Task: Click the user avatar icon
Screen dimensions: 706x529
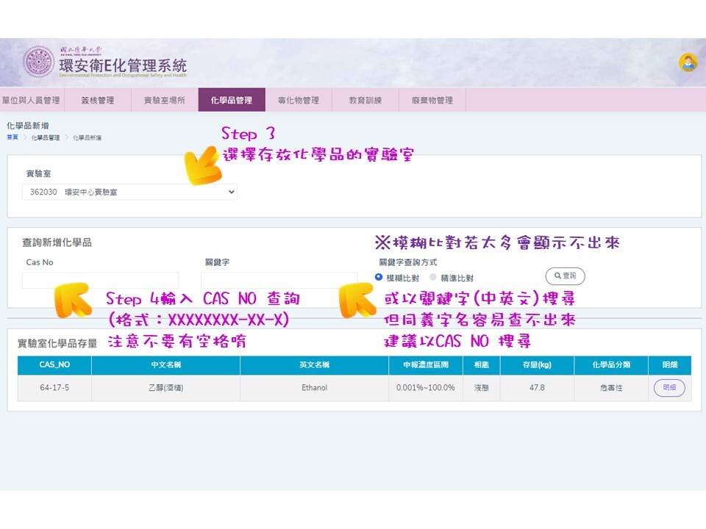Action: [688, 62]
